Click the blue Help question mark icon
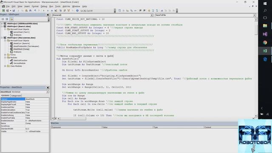This screenshot has width=272, height=153. pyautogui.click(x=77, y=11)
